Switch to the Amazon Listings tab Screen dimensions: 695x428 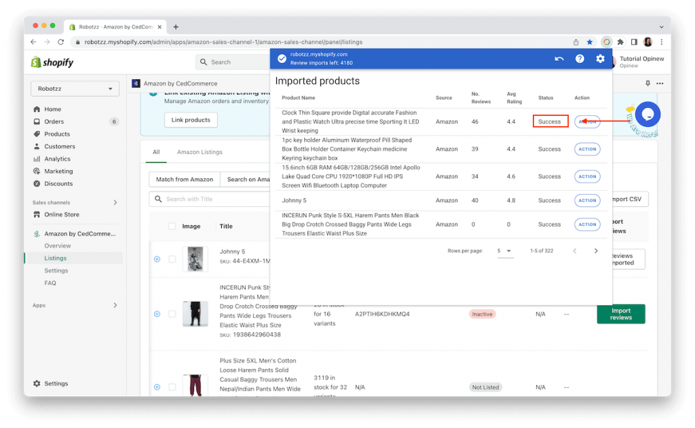pyautogui.click(x=200, y=152)
